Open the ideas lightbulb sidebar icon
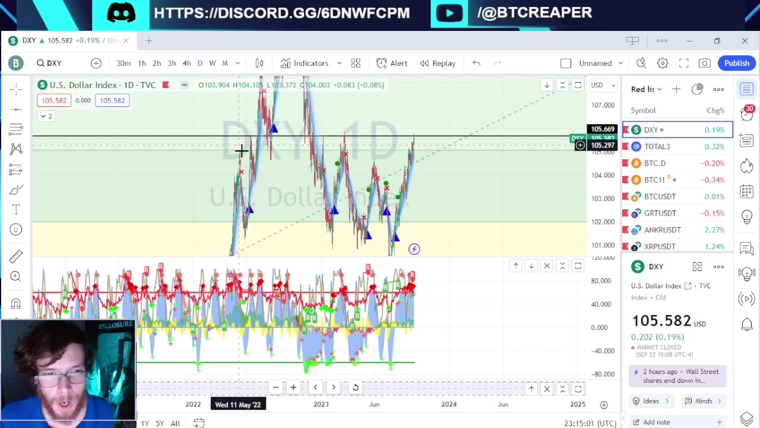This screenshot has height=428, width=760. (x=746, y=216)
